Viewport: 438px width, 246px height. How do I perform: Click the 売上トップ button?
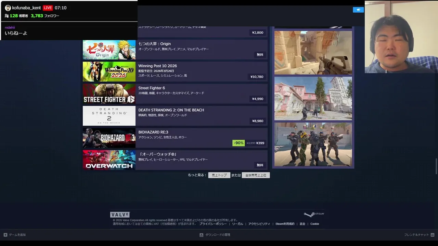pos(219,175)
